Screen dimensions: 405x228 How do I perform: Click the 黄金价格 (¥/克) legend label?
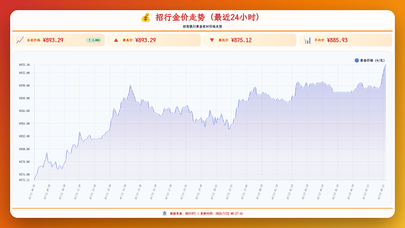[x=372, y=60]
